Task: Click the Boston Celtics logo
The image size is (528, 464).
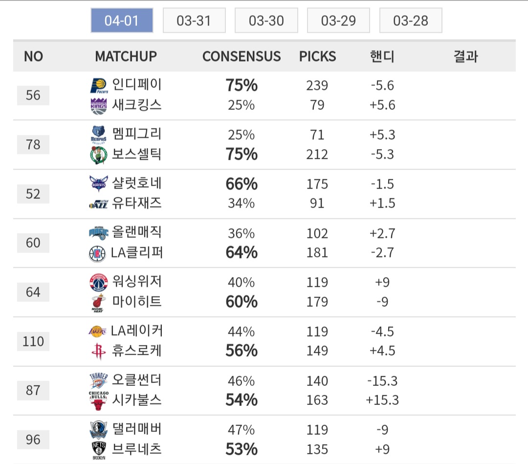Action: [98, 155]
